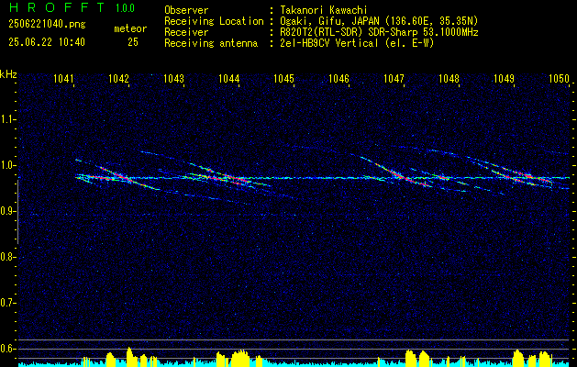Select the 1047 time label
The height and width of the screenshot is (367, 577).
394,78
